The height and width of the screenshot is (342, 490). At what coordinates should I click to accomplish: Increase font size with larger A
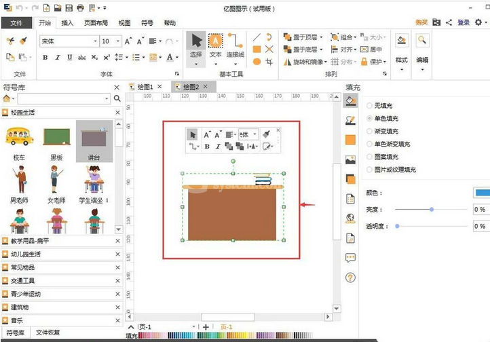tap(128, 41)
